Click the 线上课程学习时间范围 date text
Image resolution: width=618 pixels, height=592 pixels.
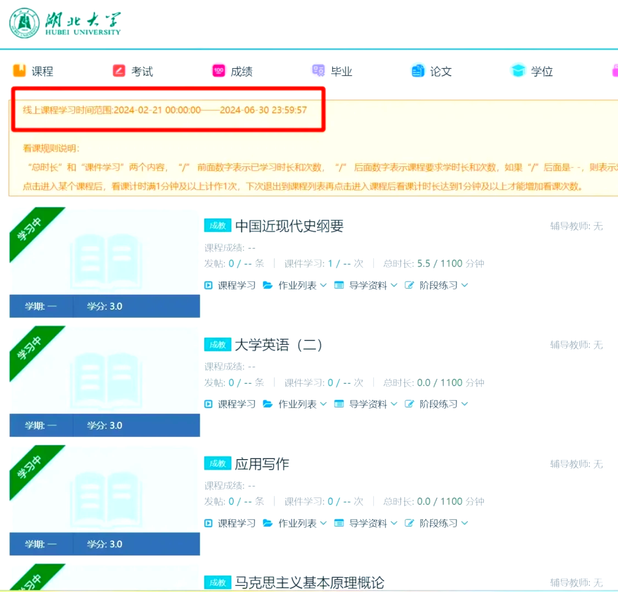pos(165,110)
